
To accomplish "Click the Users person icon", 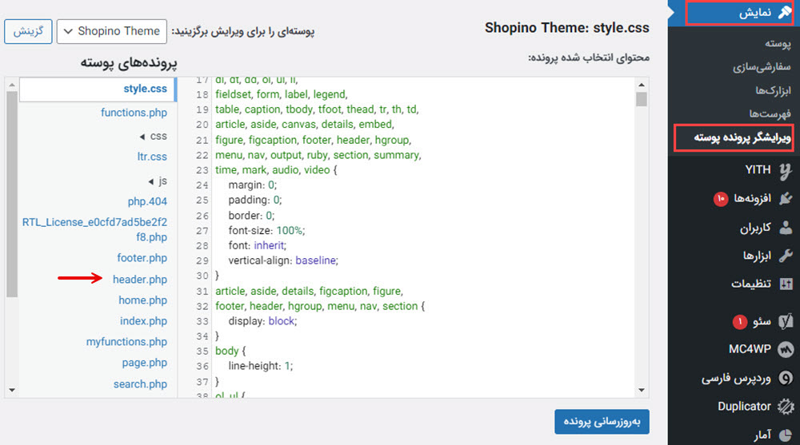I will 785,228.
